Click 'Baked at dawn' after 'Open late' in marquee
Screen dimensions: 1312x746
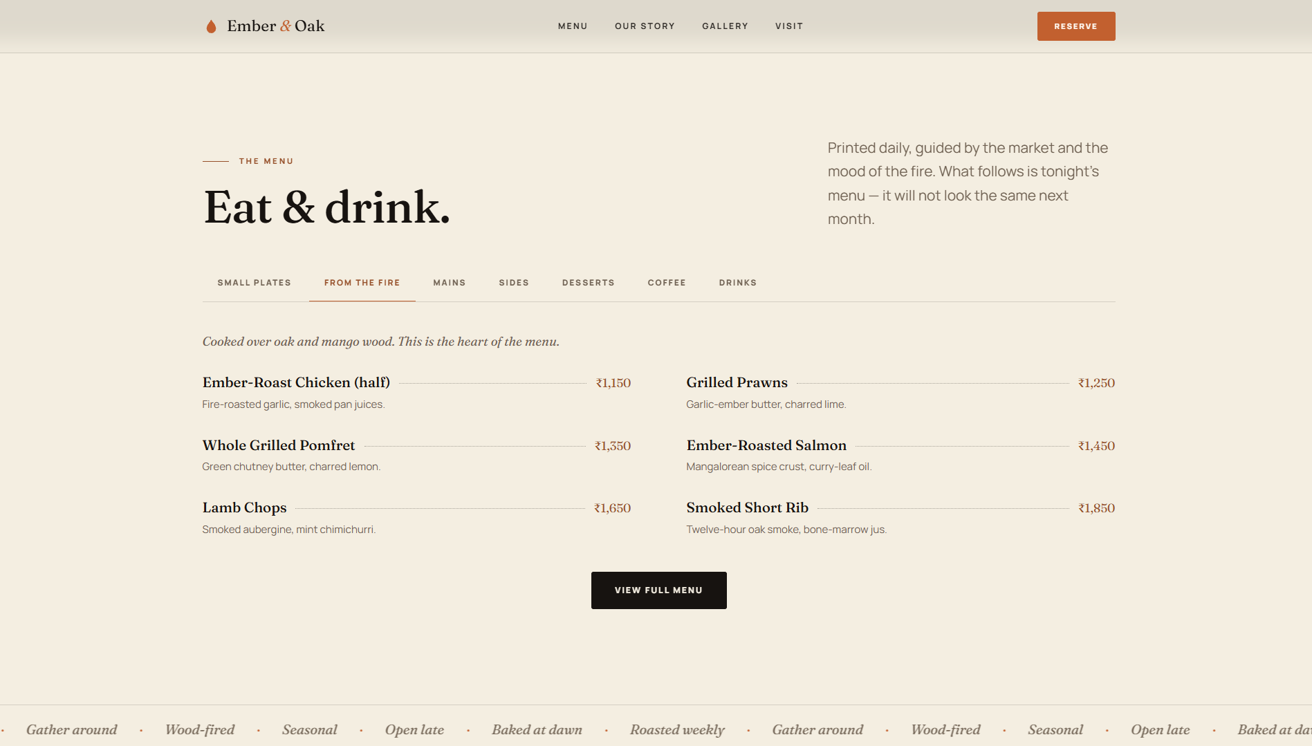click(537, 730)
